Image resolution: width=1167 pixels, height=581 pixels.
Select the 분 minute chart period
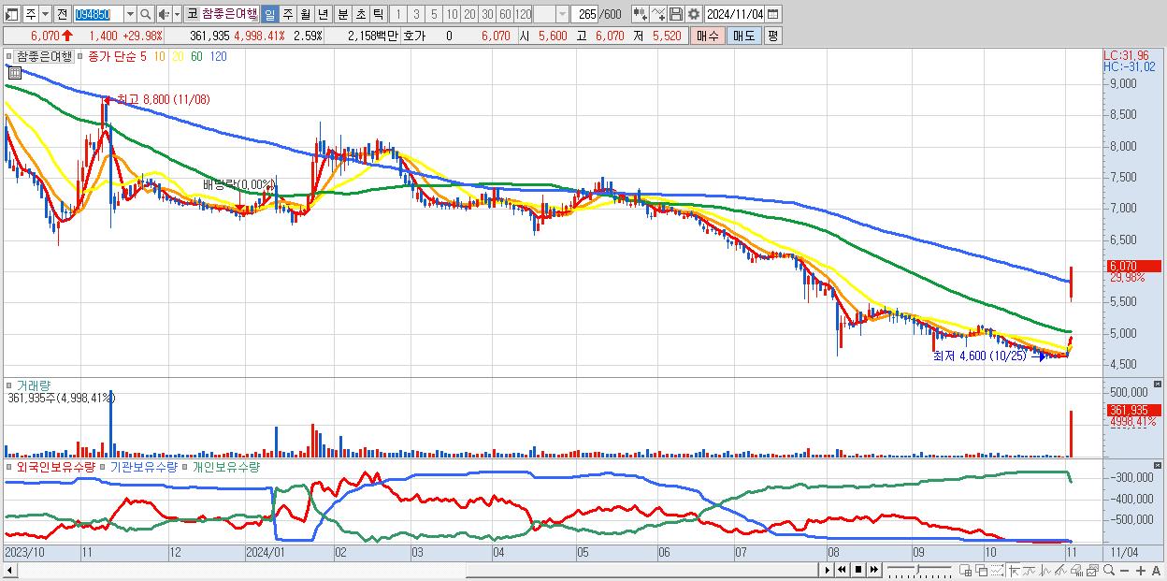(342, 14)
